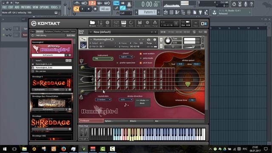
Task: Open the roundrobin random dropdown
Action: click(103, 99)
